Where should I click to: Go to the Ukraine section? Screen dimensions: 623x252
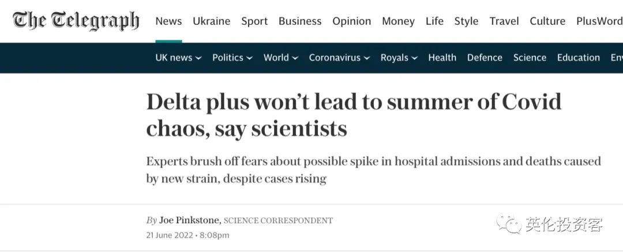pyautogui.click(x=211, y=21)
